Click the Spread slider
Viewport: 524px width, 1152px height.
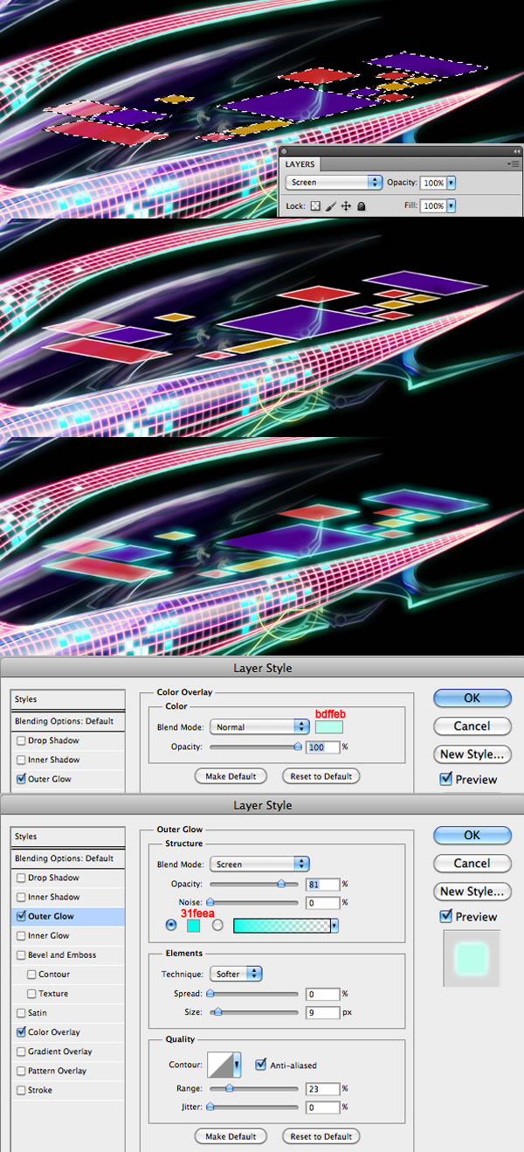pyautogui.click(x=252, y=994)
